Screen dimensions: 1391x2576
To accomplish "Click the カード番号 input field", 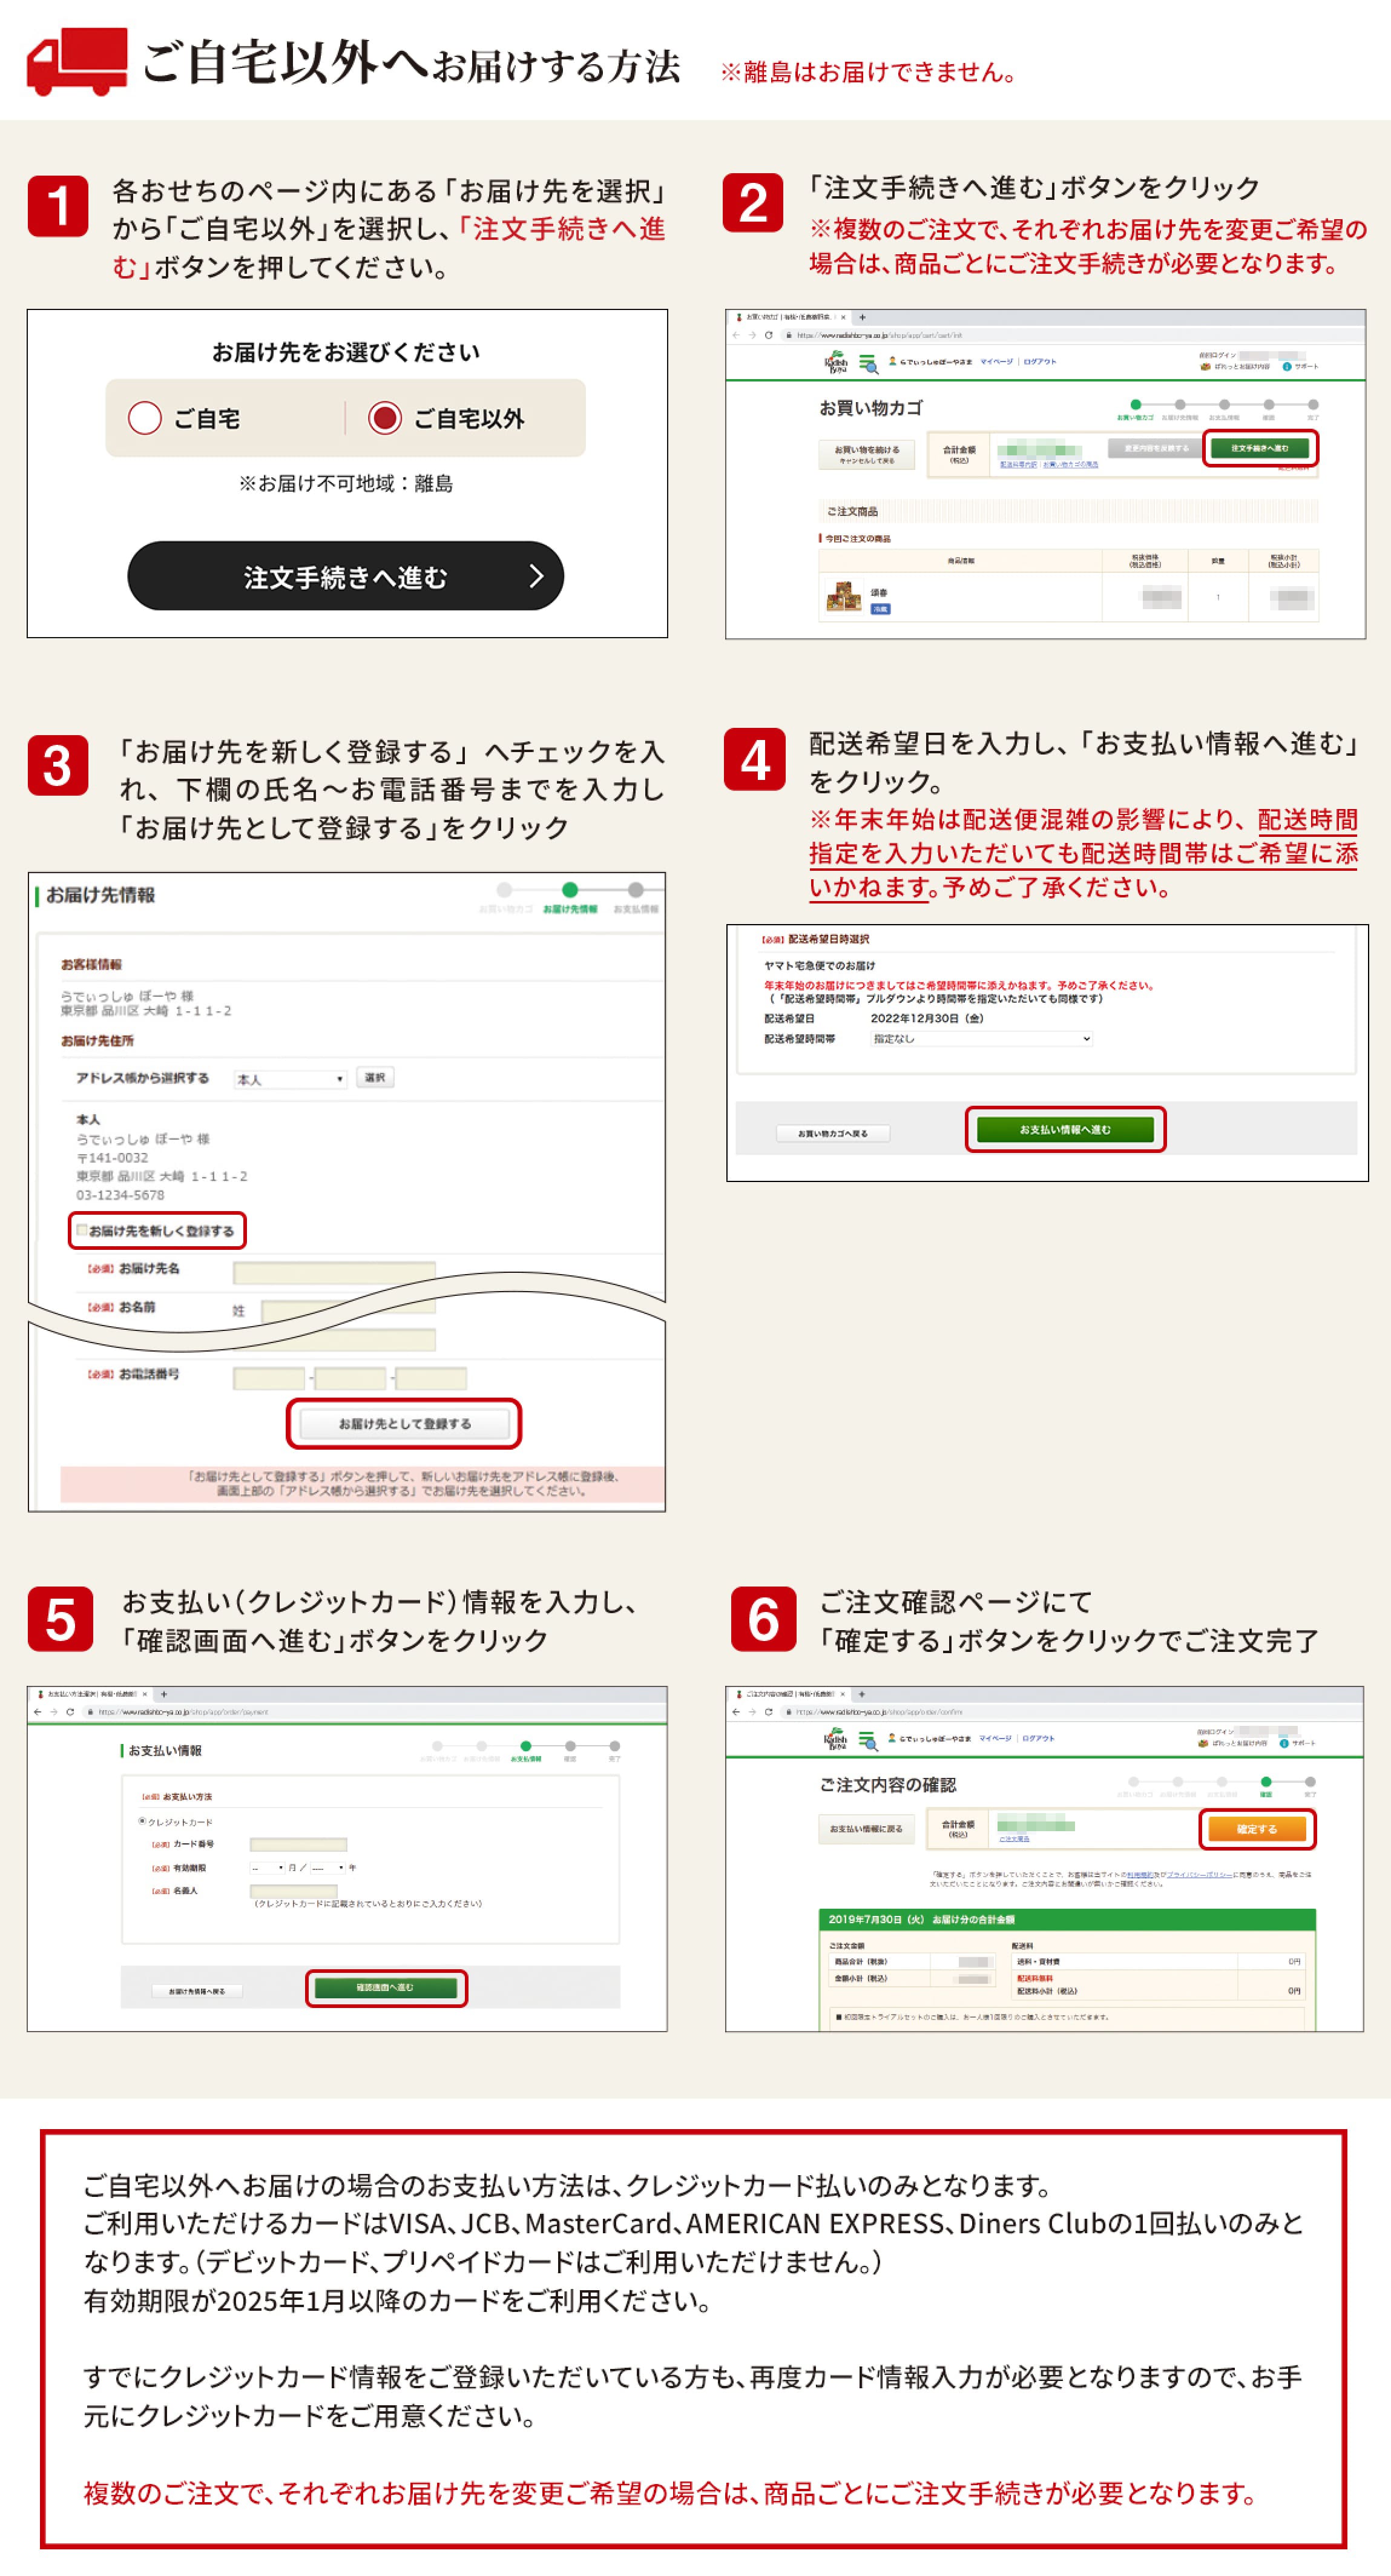I will (298, 1844).
